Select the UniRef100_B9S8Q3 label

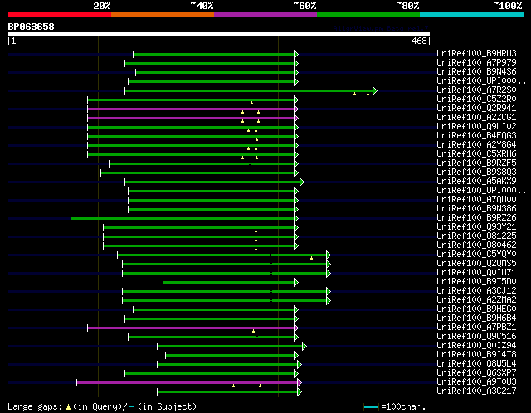[x=476, y=172]
